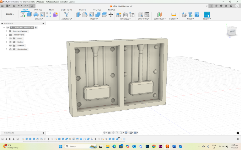Select the Hole tool

(x=42, y=15)
